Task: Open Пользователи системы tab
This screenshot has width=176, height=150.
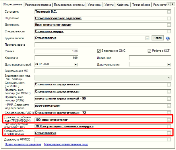Action: pos(69,5)
